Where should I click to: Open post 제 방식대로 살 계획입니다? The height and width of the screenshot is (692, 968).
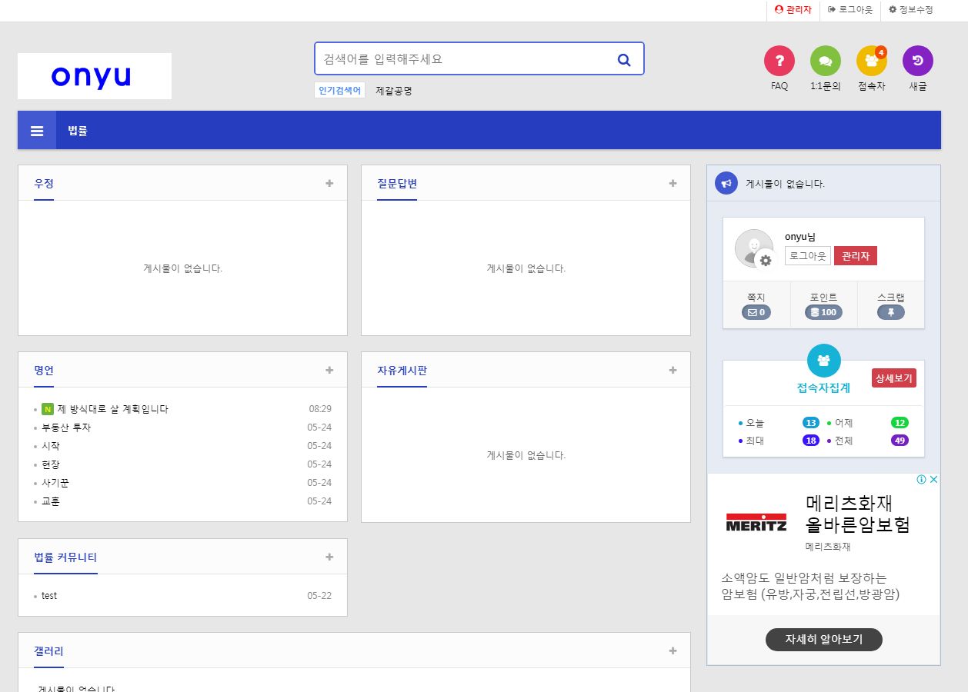112,409
